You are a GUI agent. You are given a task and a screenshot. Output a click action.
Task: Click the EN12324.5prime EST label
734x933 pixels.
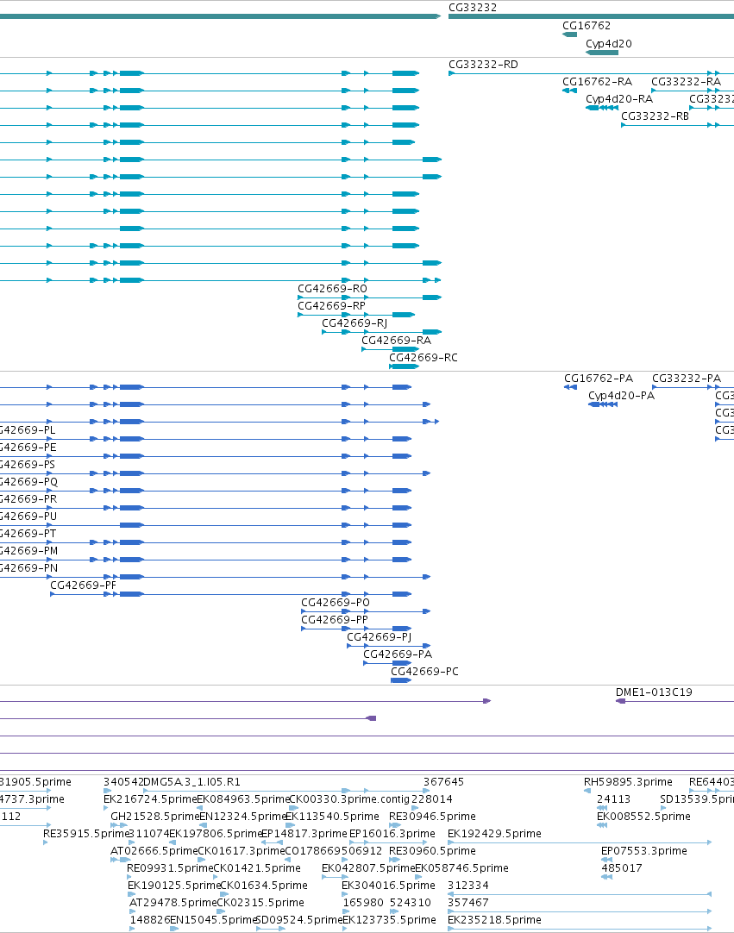243,817
